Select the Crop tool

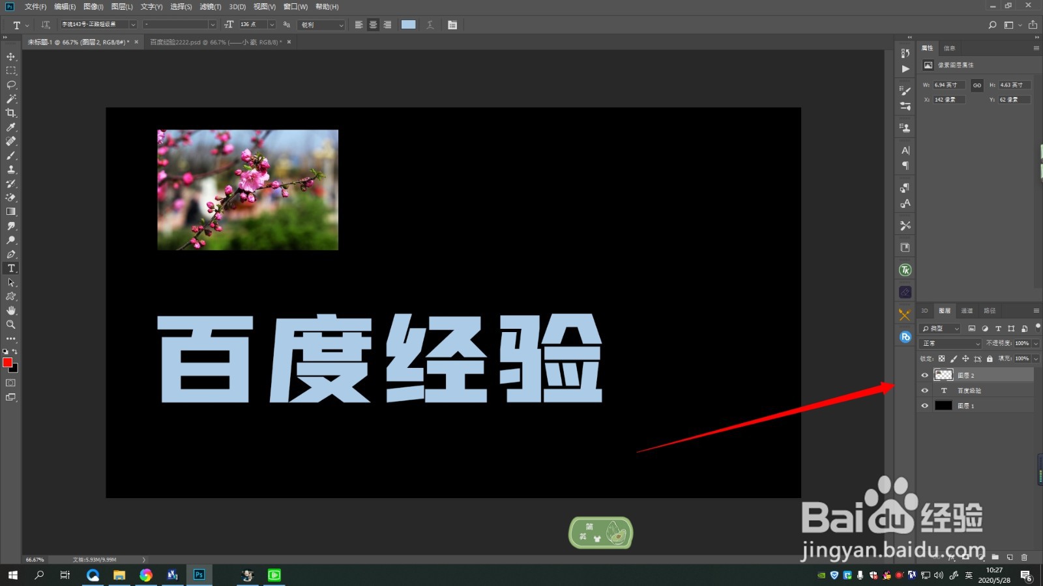point(11,113)
